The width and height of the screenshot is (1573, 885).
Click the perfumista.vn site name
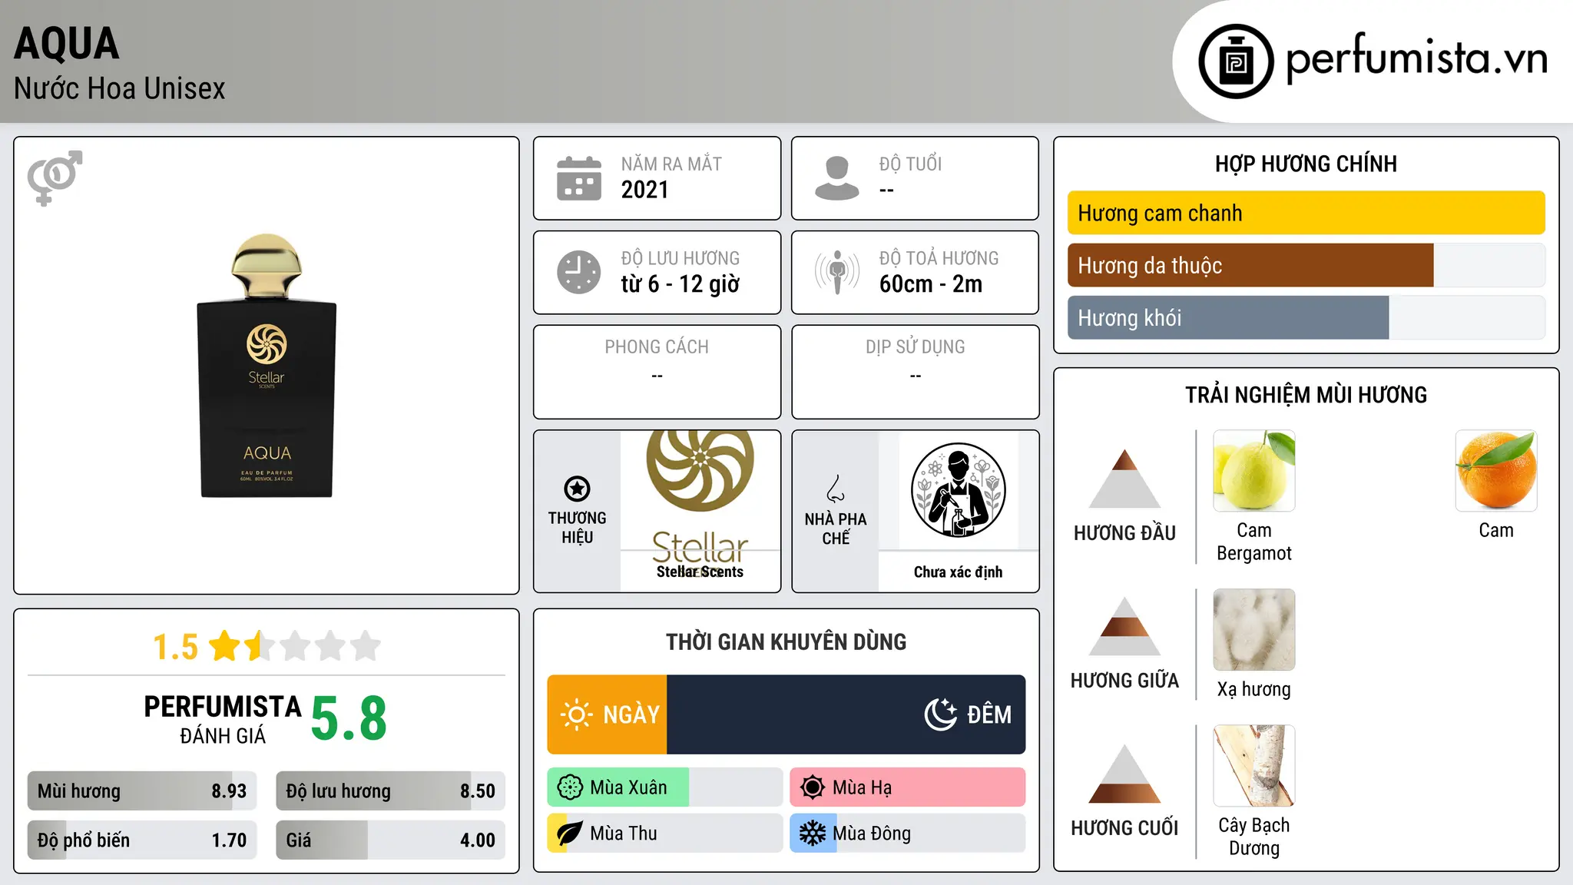click(x=1416, y=60)
